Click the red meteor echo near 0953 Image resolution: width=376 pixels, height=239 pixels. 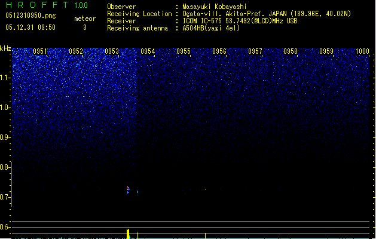point(128,189)
